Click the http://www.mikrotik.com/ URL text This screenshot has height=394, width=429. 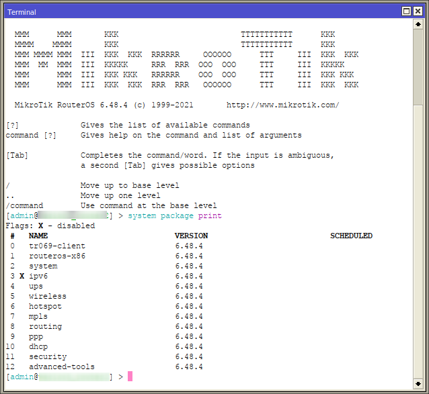pos(282,105)
